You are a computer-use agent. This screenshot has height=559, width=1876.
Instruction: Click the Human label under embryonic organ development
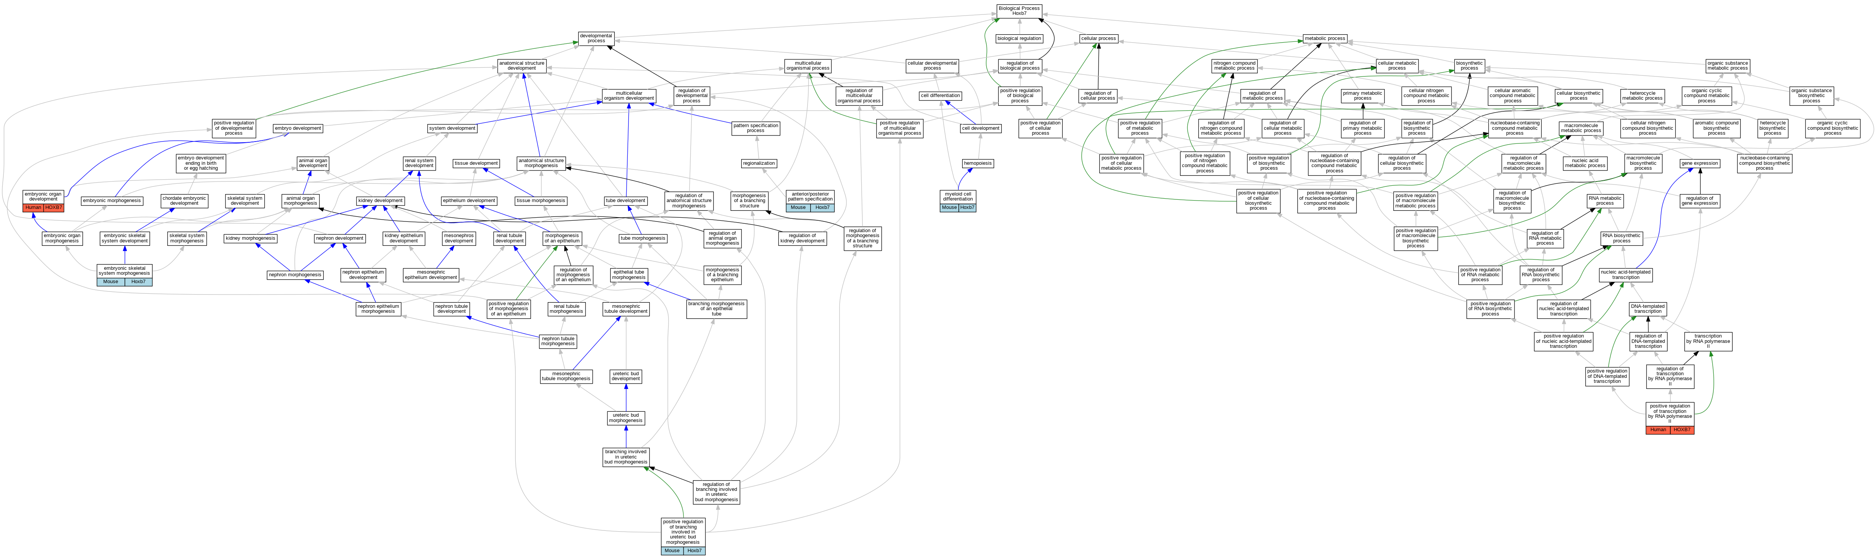click(34, 207)
